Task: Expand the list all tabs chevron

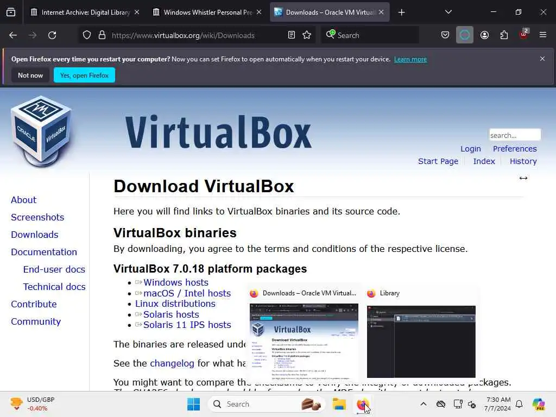Action: (x=448, y=12)
